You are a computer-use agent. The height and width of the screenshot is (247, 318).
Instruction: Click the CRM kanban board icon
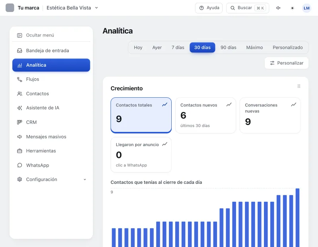click(x=19, y=122)
